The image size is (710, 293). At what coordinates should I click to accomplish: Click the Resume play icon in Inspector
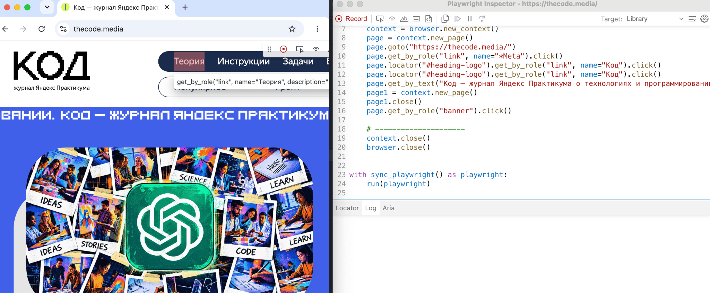[x=458, y=19]
